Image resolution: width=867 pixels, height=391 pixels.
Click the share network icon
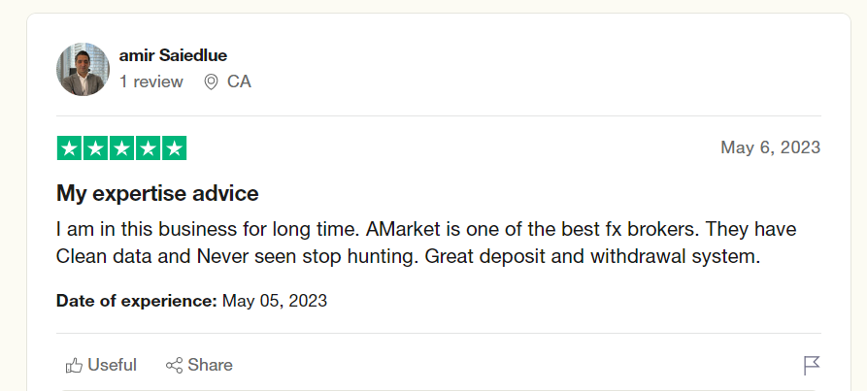click(175, 365)
